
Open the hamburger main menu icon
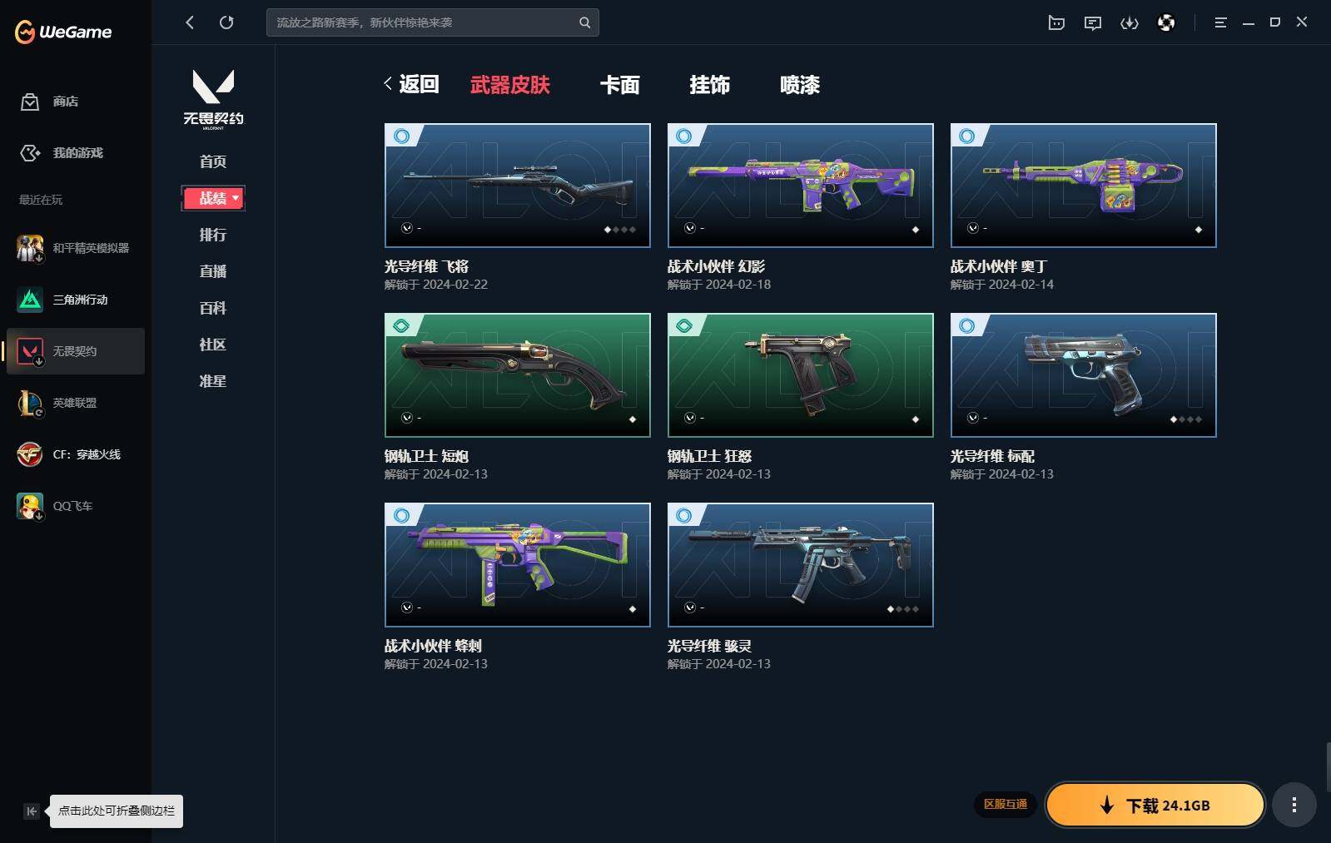(1220, 22)
